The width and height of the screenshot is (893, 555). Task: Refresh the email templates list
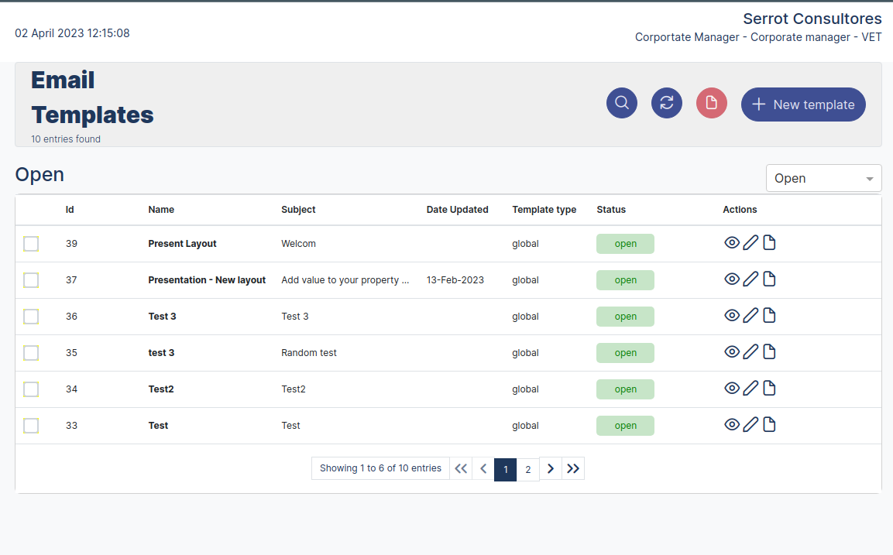(667, 103)
